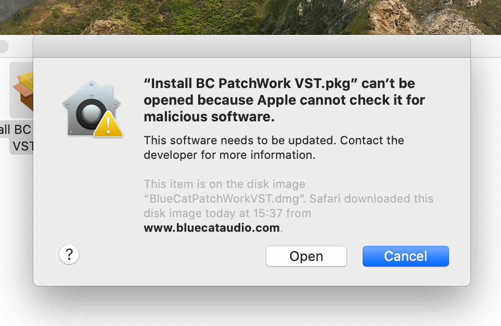Click the www.bluecataudio.com source text
This screenshot has width=501, height=326.
coord(212,228)
